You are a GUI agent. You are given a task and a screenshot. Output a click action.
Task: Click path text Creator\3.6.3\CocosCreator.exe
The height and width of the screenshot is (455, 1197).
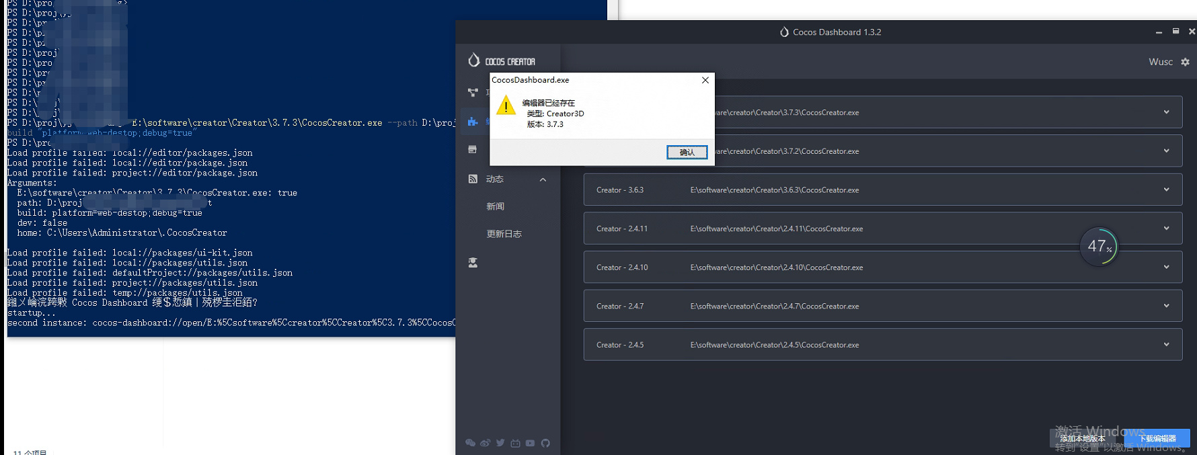point(774,190)
